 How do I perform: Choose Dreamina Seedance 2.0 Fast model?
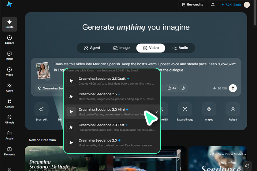click(x=112, y=127)
